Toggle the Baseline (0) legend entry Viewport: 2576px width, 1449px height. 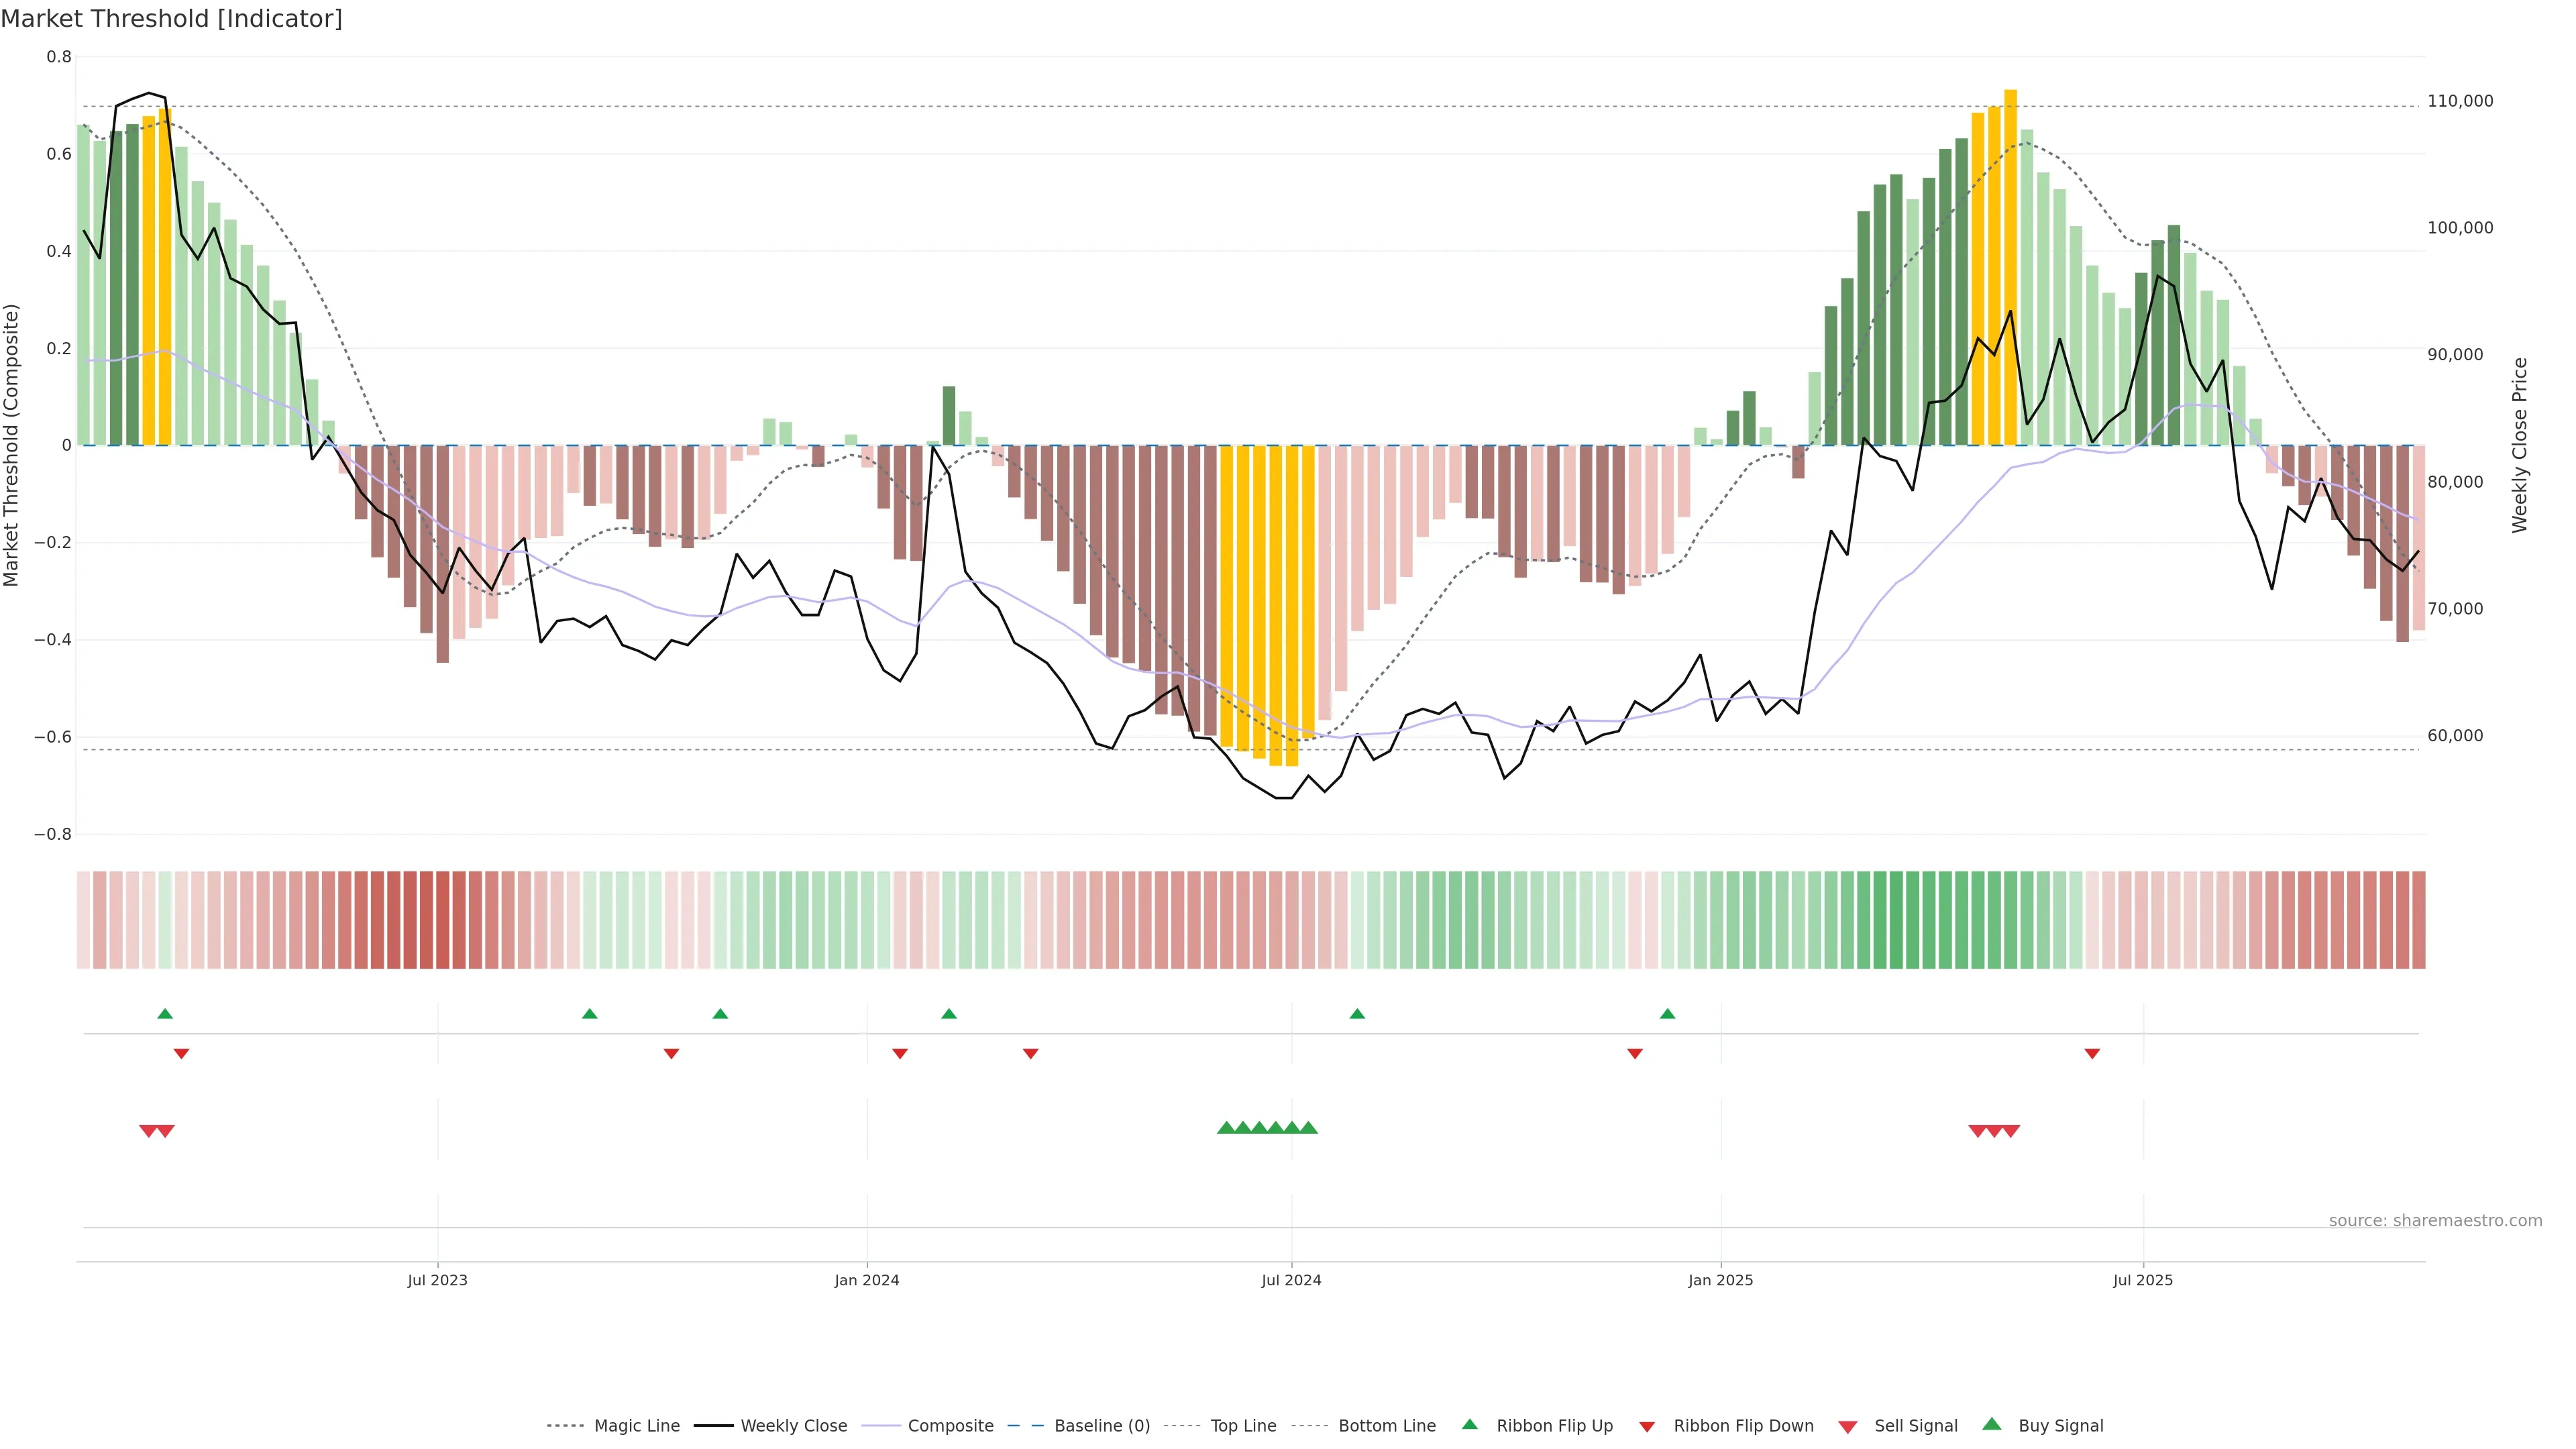coord(1101,1425)
